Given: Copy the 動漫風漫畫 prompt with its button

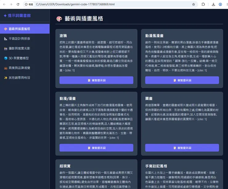Looking at the screenshot, I should 182,80.
